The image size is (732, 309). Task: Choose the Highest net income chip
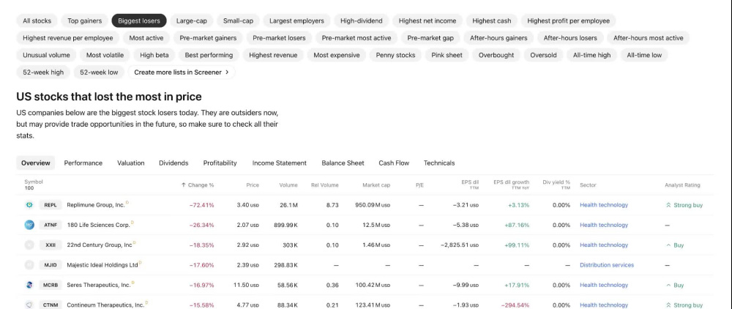click(x=427, y=21)
